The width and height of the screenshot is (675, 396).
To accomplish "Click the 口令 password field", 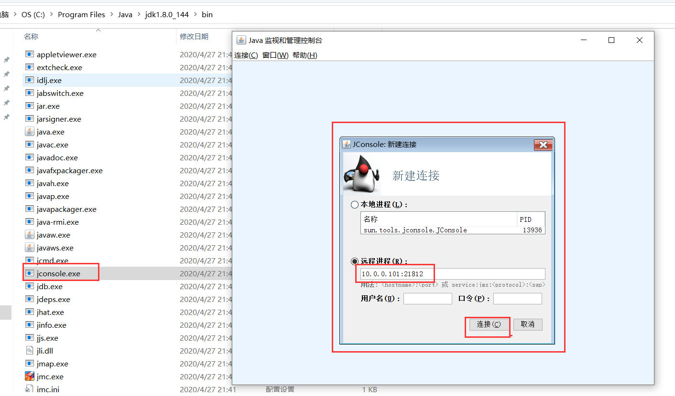I will 518,299.
